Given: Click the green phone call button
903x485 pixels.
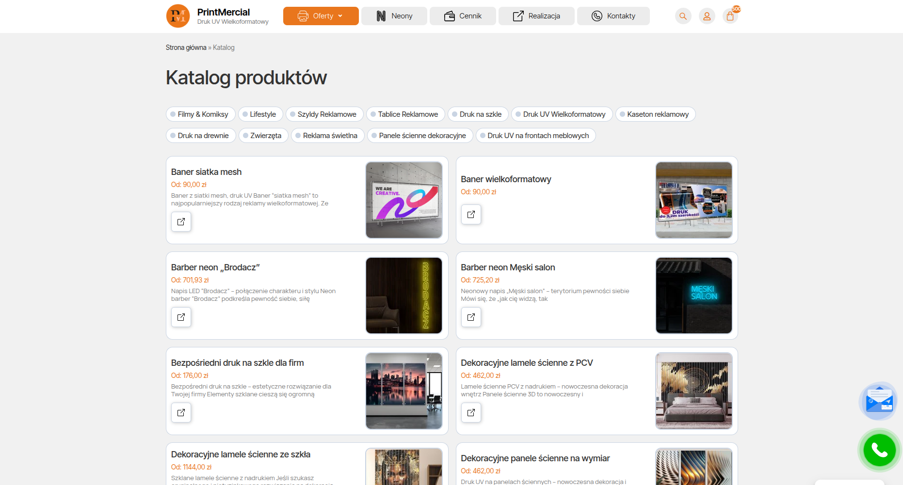Looking at the screenshot, I should [x=879, y=450].
